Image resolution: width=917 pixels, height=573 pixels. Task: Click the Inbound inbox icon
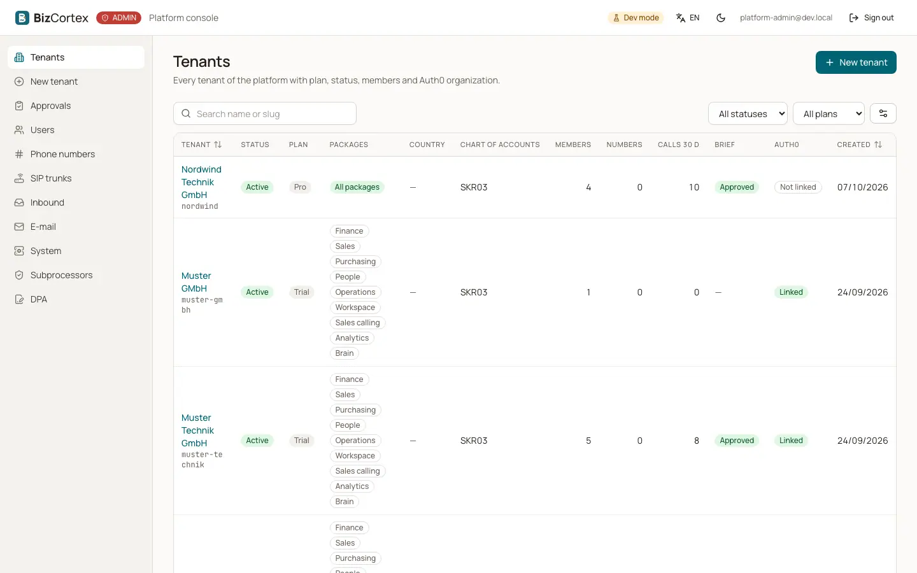click(x=19, y=202)
